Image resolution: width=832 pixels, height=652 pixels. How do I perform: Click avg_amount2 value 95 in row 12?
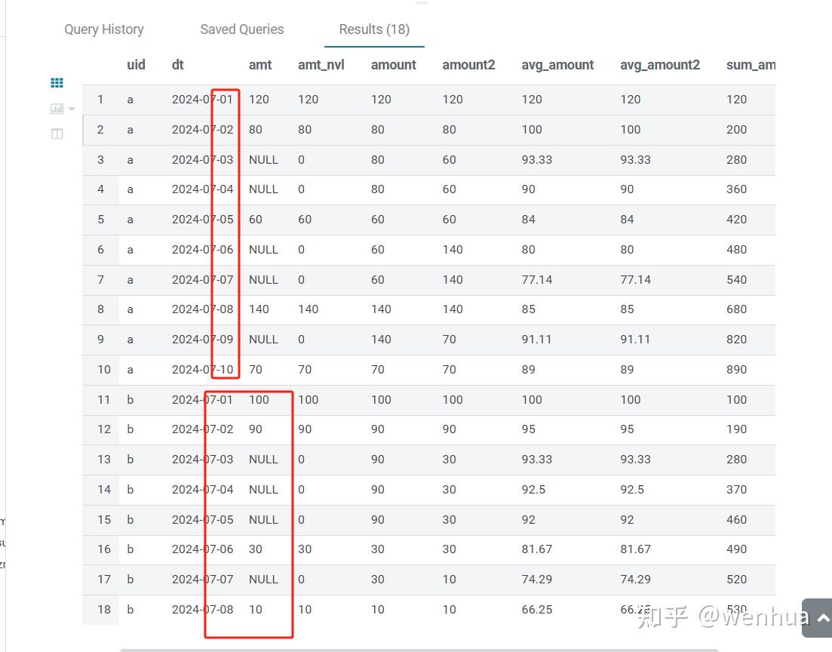(627, 429)
